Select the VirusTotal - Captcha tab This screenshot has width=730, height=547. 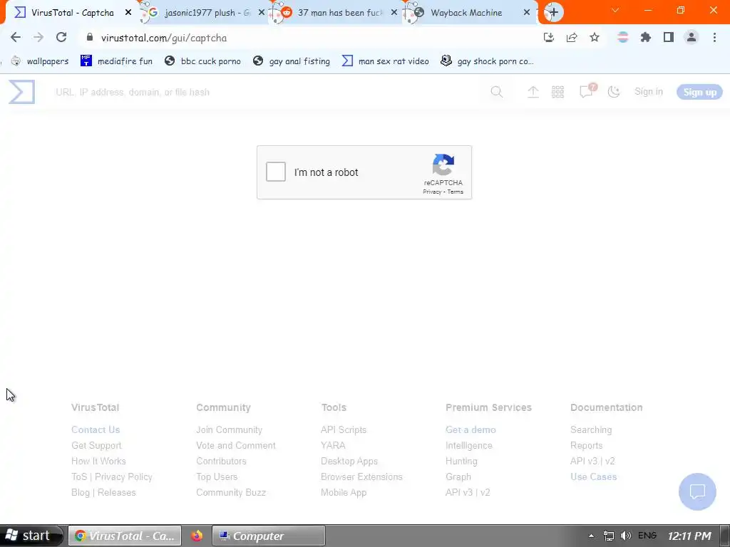coord(72,13)
